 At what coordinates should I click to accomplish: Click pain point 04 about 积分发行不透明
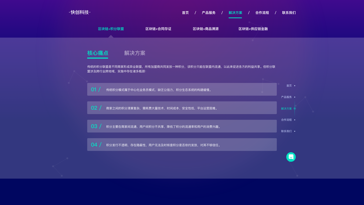(182, 145)
